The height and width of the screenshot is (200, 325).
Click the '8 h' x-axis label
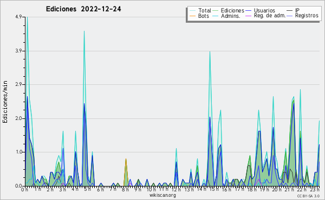tap(126, 189)
